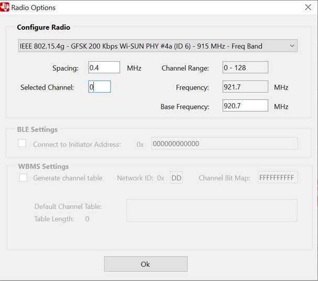
Task: Click the Texas Instruments icon in title bar
Action: click(6, 7)
